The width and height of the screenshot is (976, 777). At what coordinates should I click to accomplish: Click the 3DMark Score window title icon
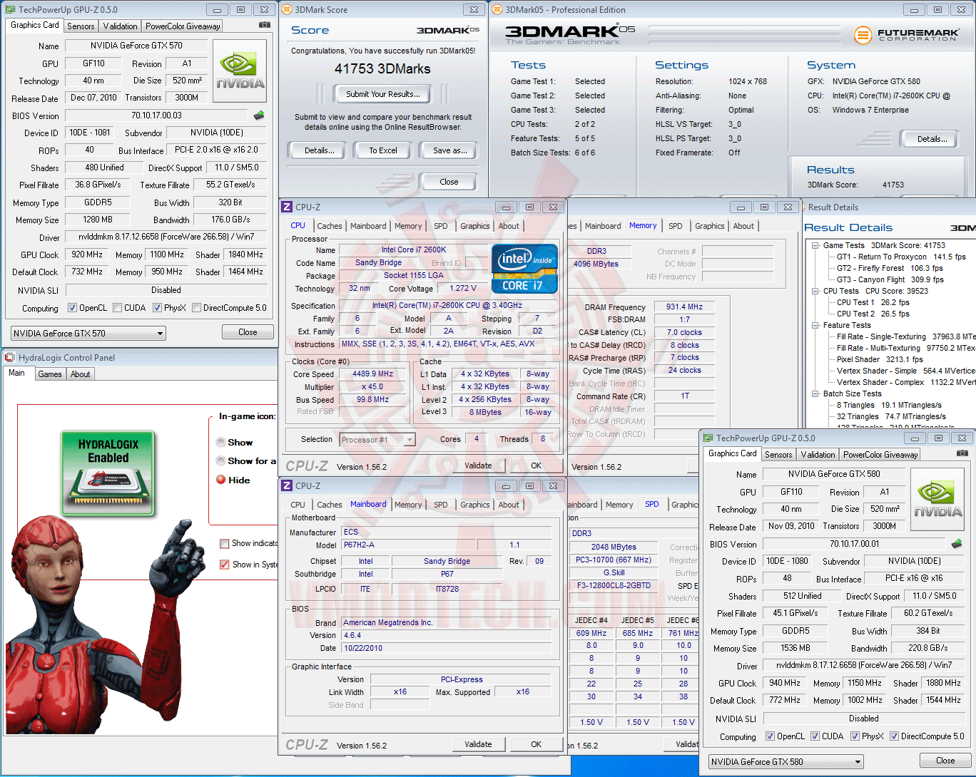pyautogui.click(x=287, y=10)
